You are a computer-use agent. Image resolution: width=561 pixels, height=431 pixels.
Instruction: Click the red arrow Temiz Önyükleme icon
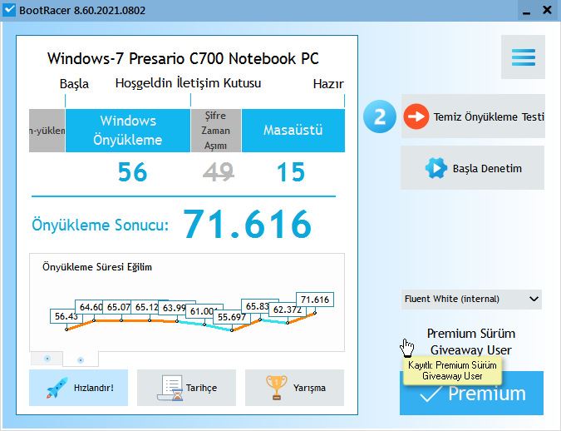point(416,116)
